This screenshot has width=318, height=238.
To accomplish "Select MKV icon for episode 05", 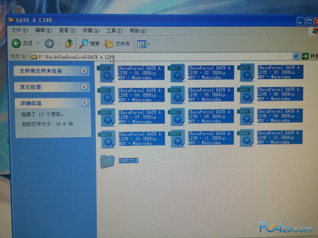I will click(176, 95).
